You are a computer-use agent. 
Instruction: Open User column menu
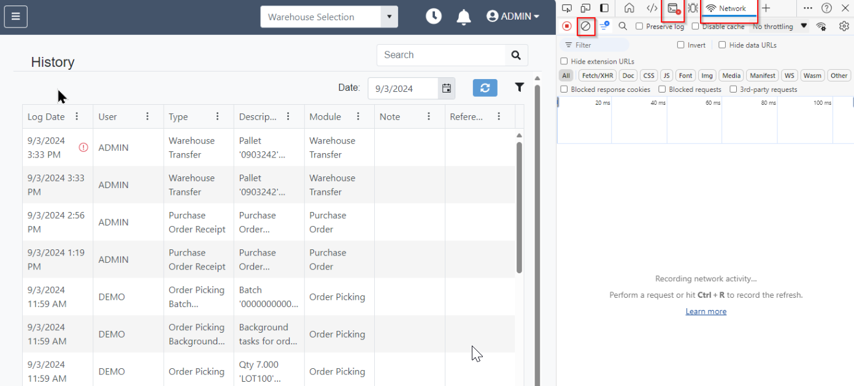(x=147, y=116)
